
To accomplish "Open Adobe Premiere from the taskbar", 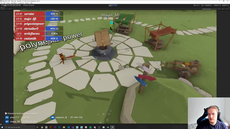I will 55,127.
